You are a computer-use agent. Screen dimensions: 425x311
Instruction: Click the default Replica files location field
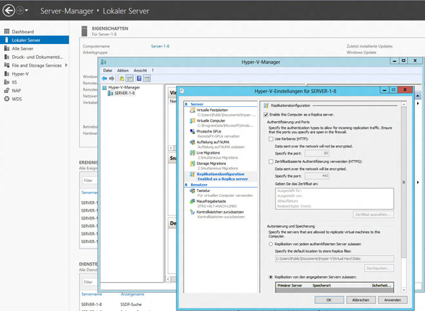click(x=334, y=259)
